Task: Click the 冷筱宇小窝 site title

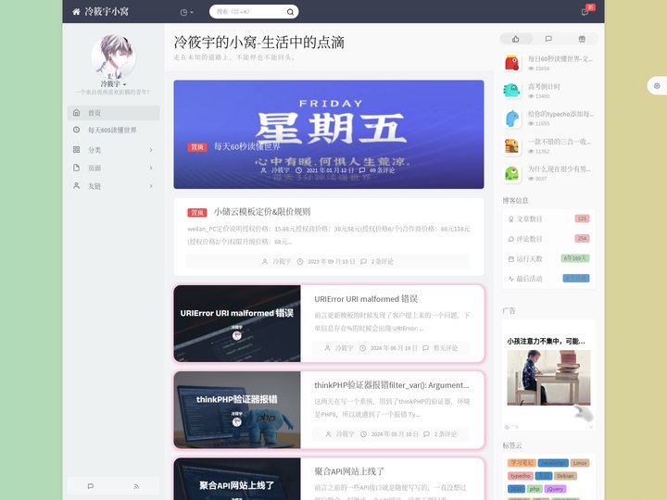Action: (x=107, y=11)
